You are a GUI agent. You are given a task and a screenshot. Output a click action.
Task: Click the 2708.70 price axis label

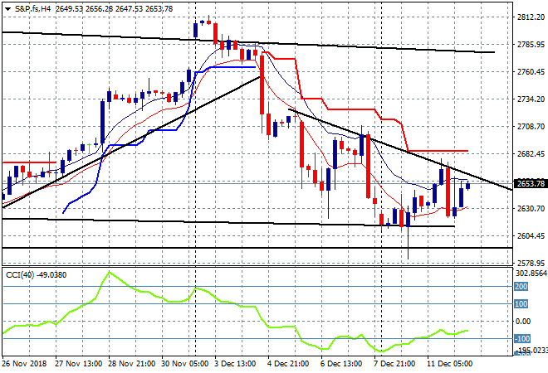(531, 126)
